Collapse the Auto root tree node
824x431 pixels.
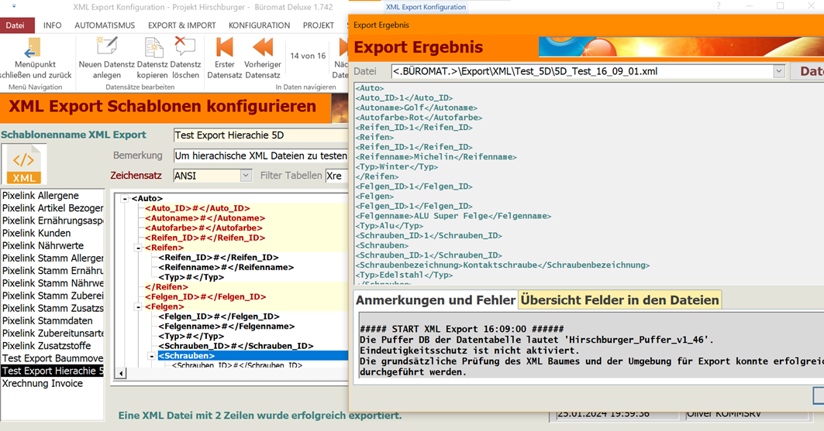(125, 199)
